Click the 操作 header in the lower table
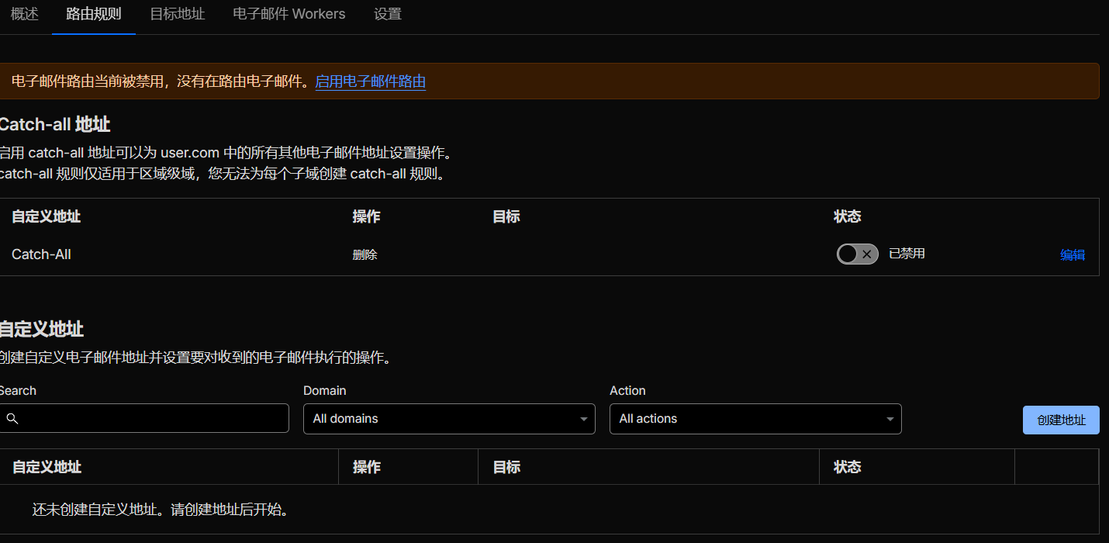This screenshot has height=543, width=1109. 367,467
